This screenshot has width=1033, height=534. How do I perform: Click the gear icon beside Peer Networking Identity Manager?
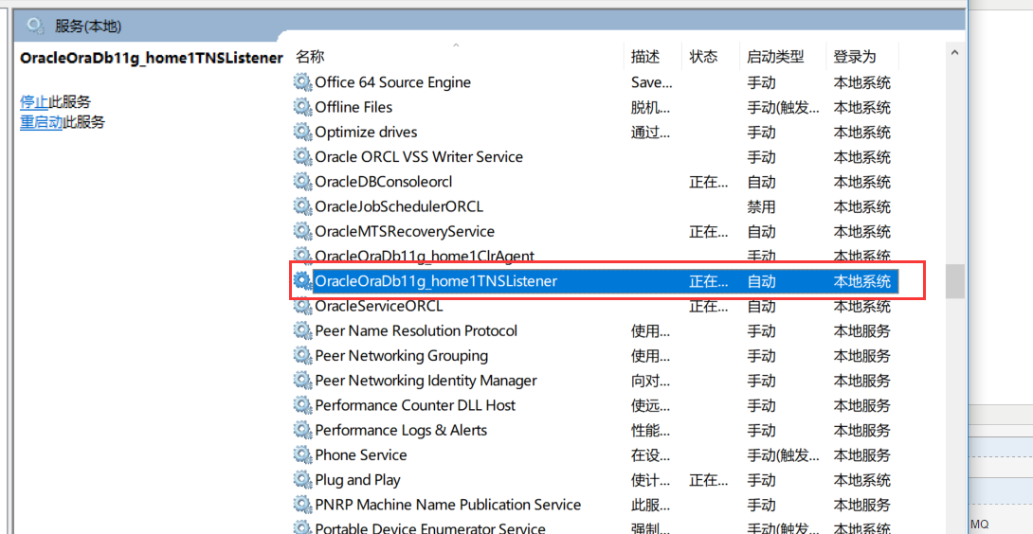point(302,381)
